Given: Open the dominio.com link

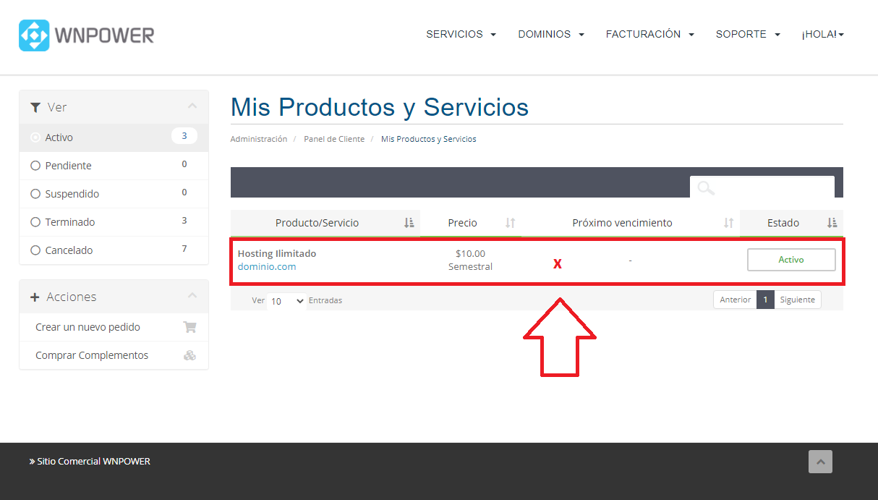Looking at the screenshot, I should click(267, 267).
